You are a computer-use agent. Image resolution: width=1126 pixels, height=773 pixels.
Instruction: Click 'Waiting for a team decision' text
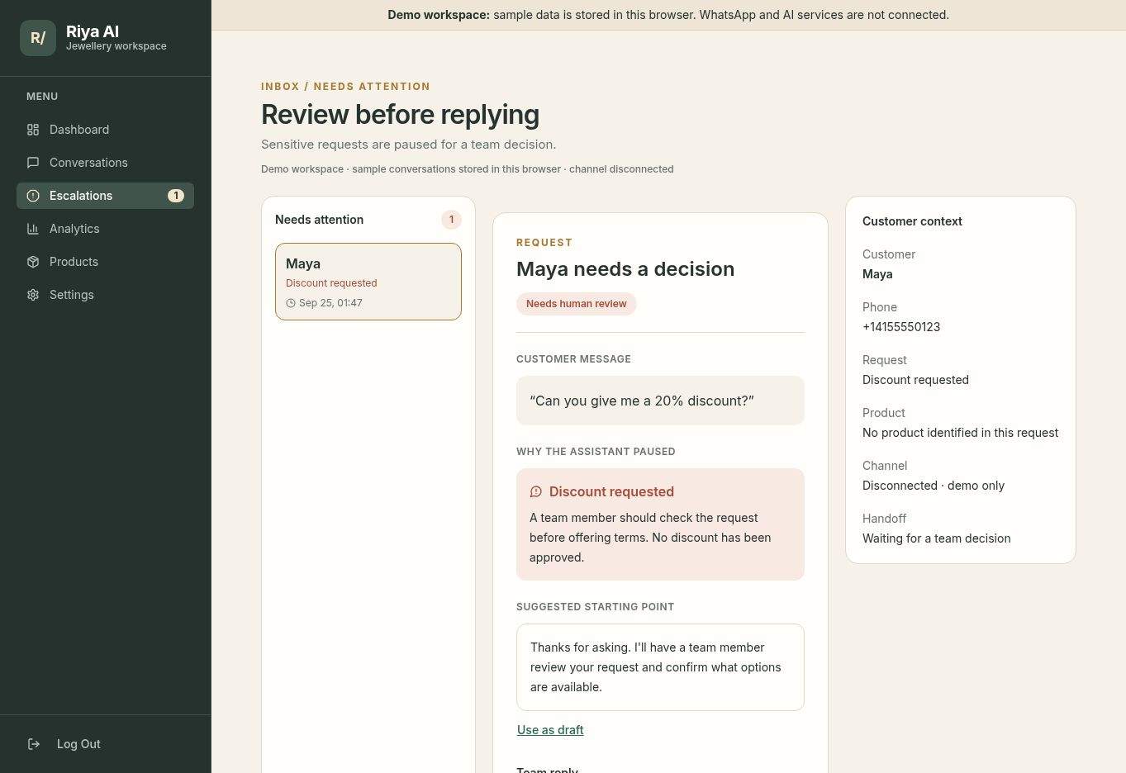point(937,538)
